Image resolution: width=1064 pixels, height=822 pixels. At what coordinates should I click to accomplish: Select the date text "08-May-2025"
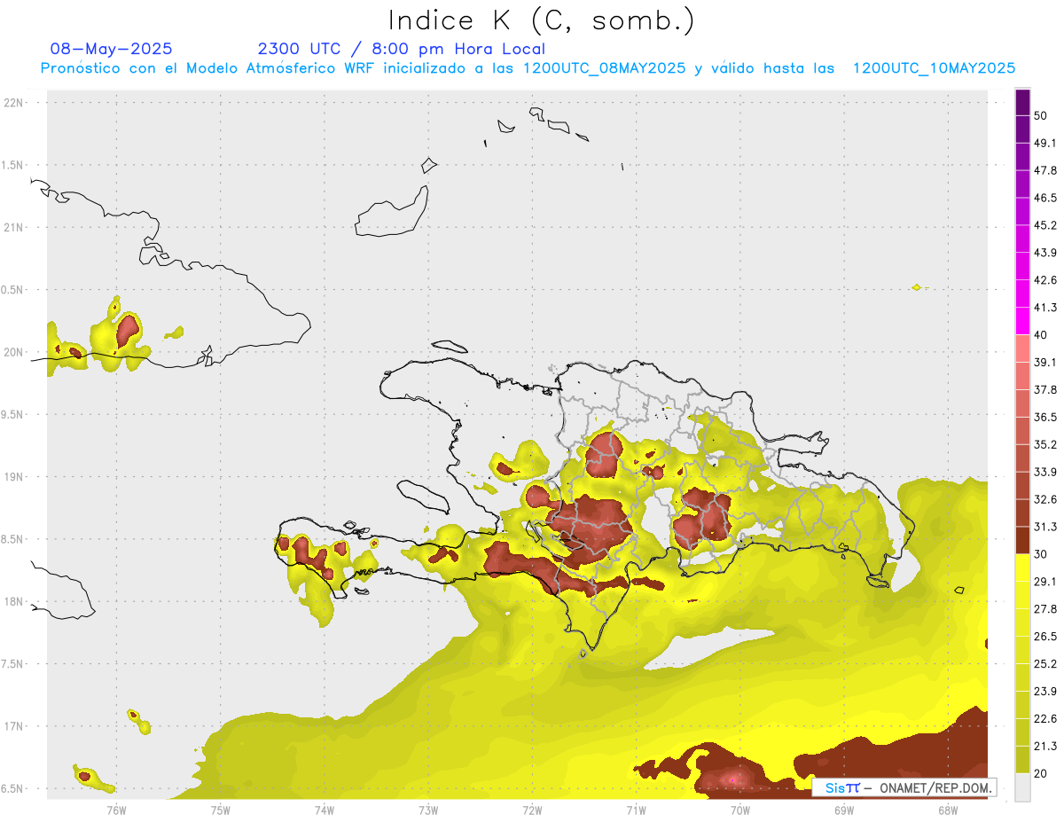click(112, 49)
